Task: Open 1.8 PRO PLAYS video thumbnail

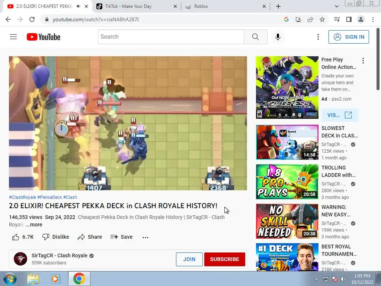Action: pyautogui.click(x=287, y=182)
